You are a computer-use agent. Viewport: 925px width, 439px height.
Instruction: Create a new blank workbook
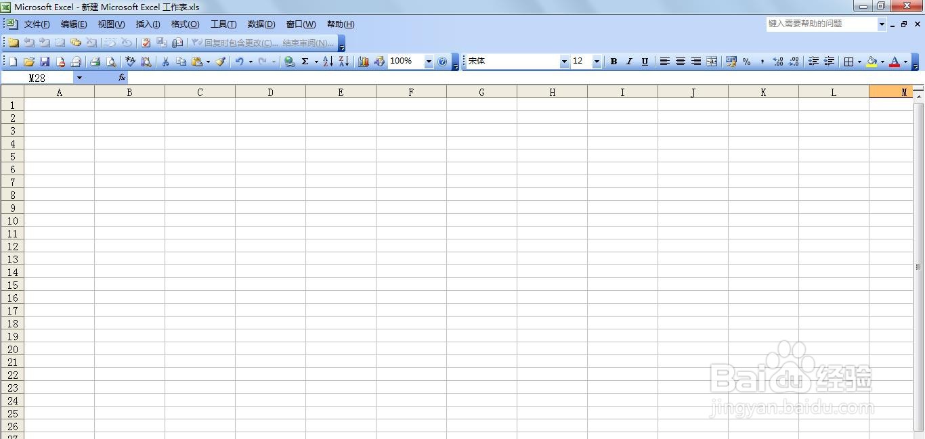13,62
